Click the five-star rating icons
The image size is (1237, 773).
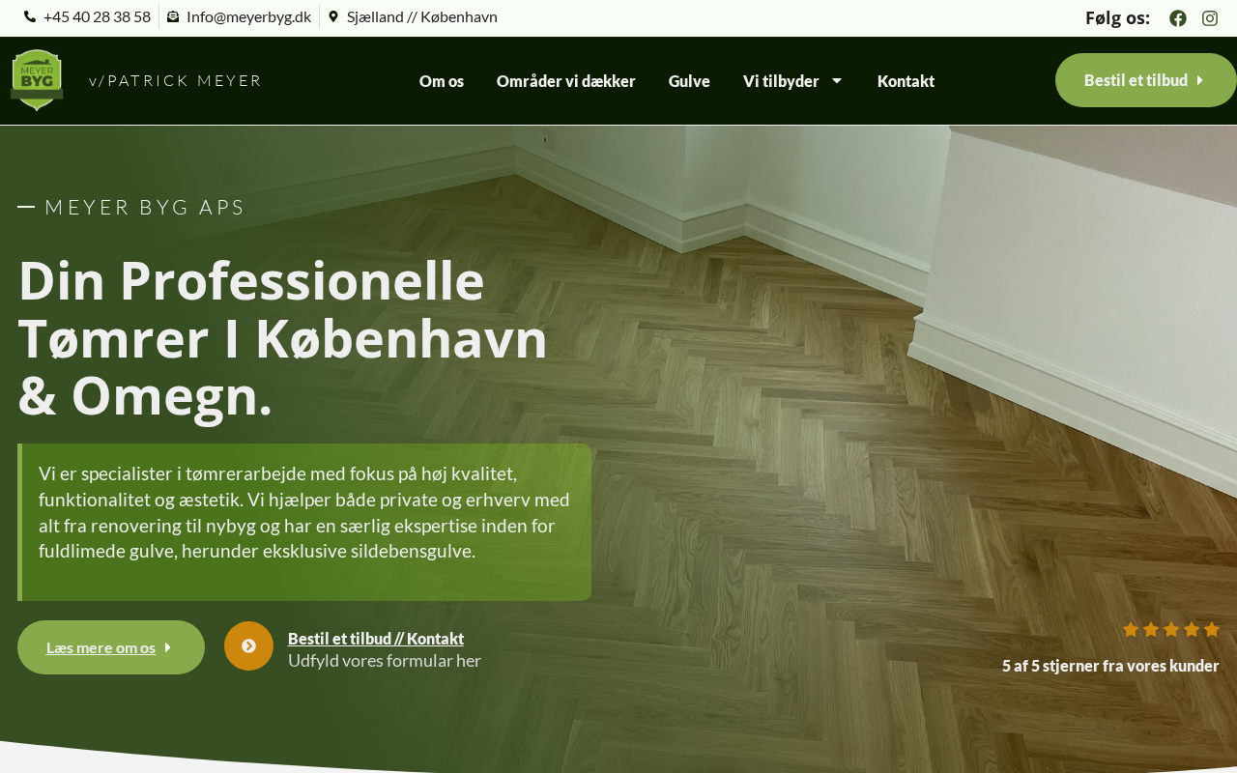point(1171,630)
